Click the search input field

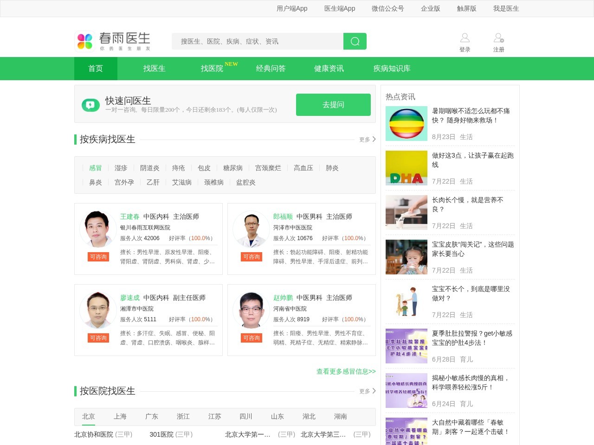coord(258,41)
